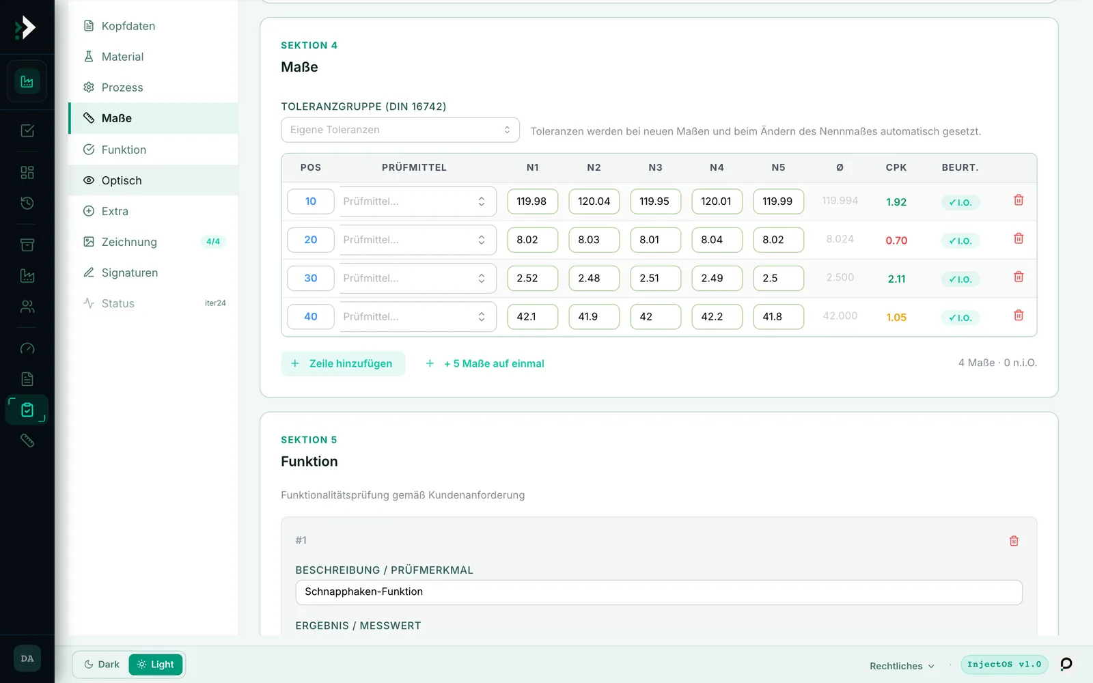Open the chat bubble icon

1066,664
